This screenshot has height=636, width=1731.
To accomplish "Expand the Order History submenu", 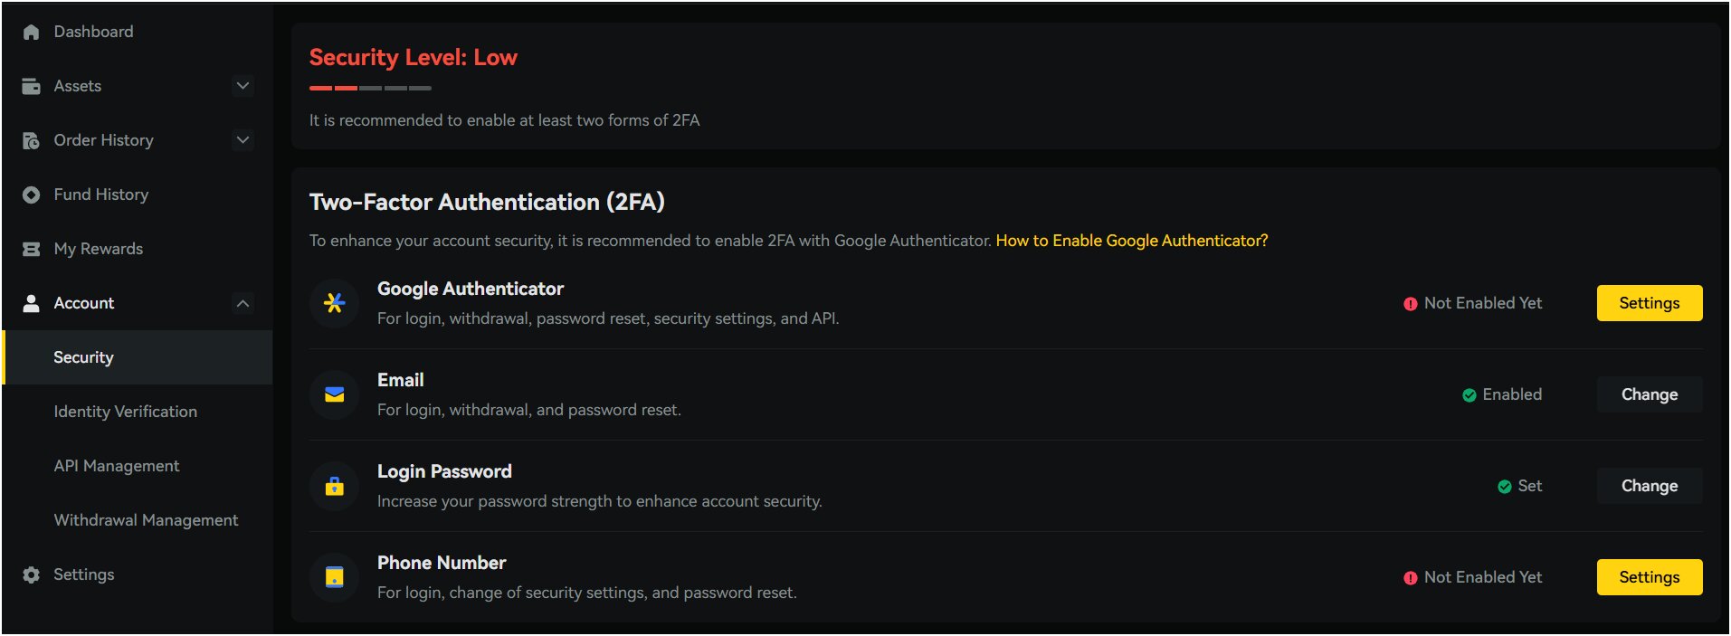I will (x=242, y=139).
